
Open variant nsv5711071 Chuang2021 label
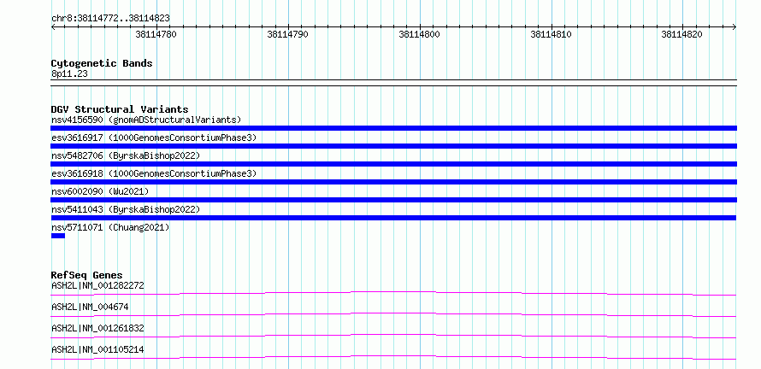(110, 227)
